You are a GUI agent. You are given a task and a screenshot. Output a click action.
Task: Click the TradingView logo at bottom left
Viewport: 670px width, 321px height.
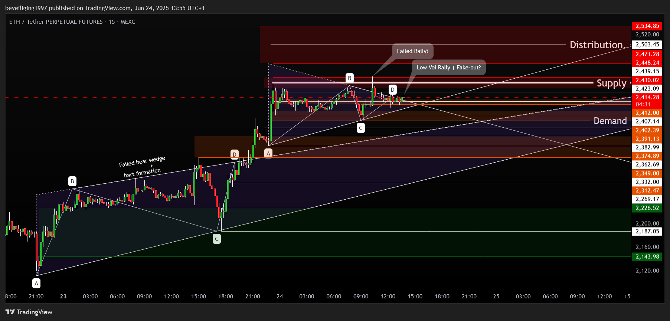pos(29,312)
